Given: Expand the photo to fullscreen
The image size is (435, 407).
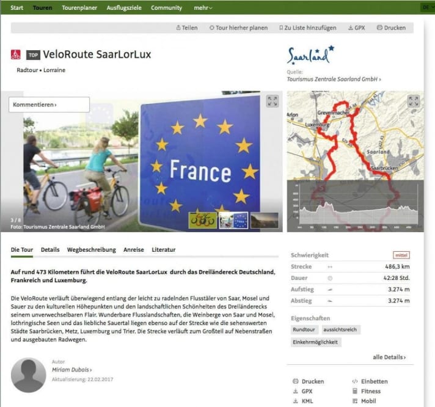Looking at the screenshot, I should [272, 101].
